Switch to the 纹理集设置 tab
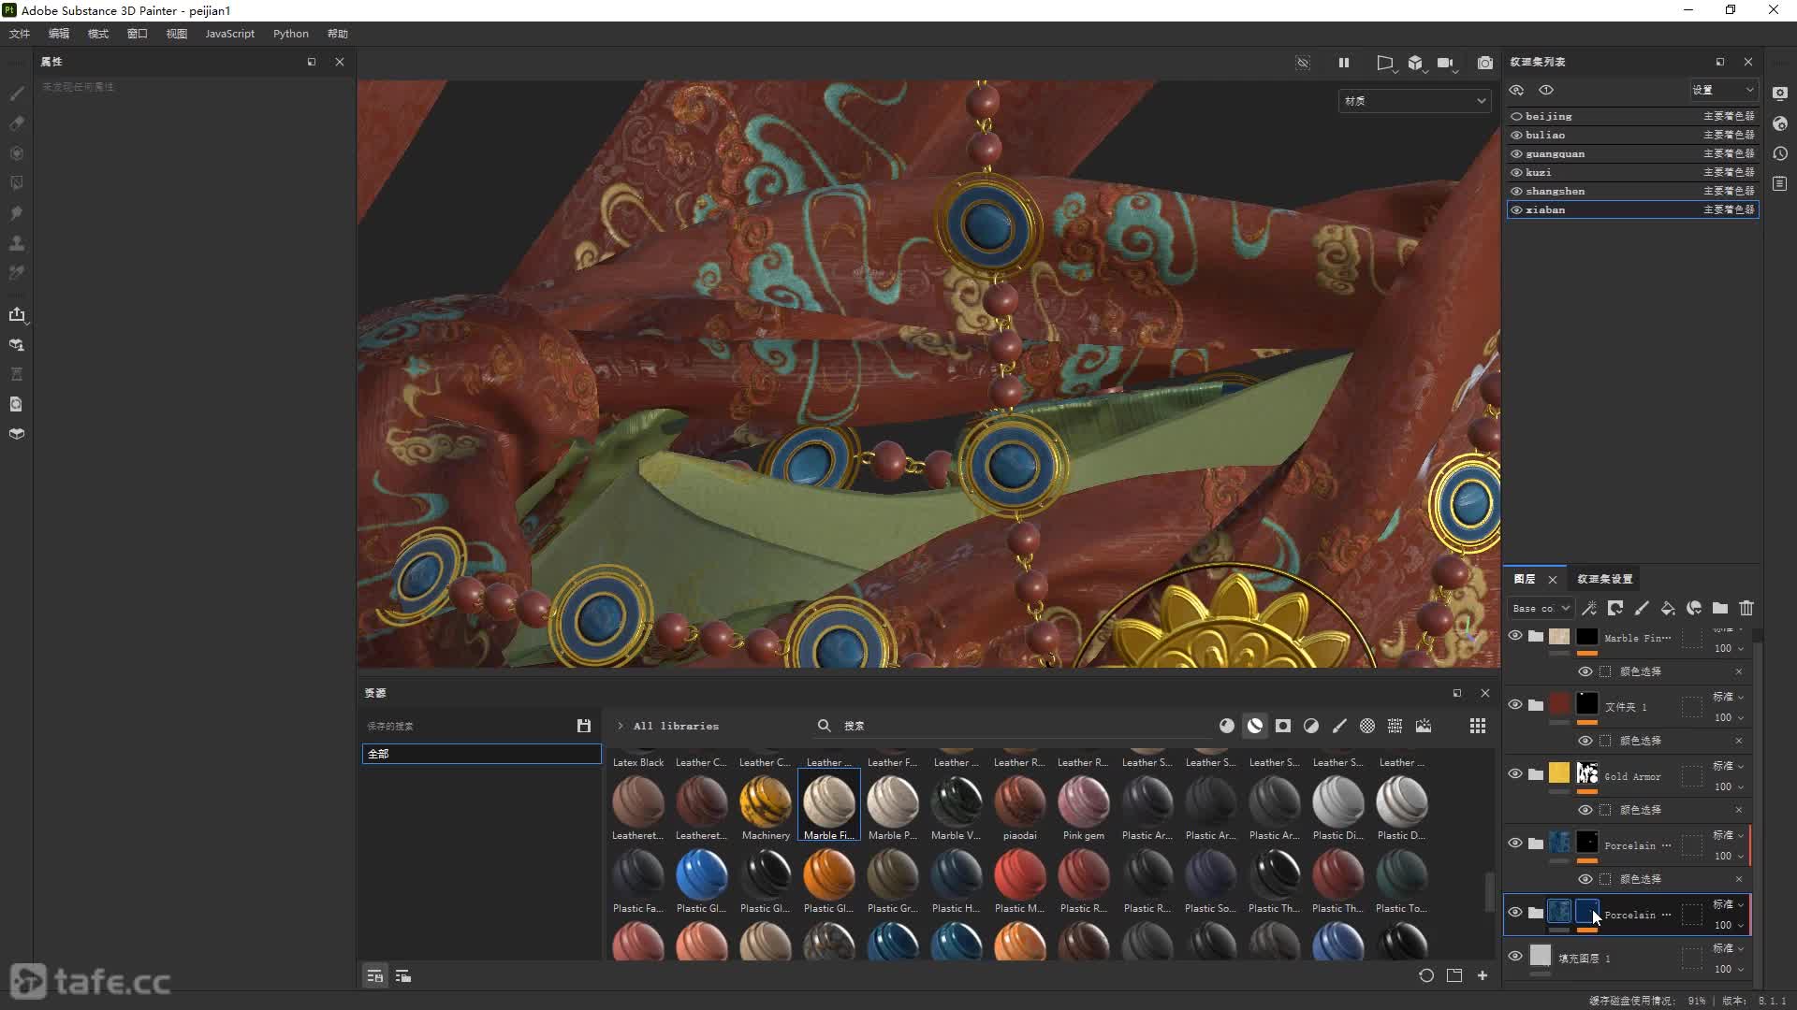Screen dimensions: 1797x1010 tap(1604, 580)
